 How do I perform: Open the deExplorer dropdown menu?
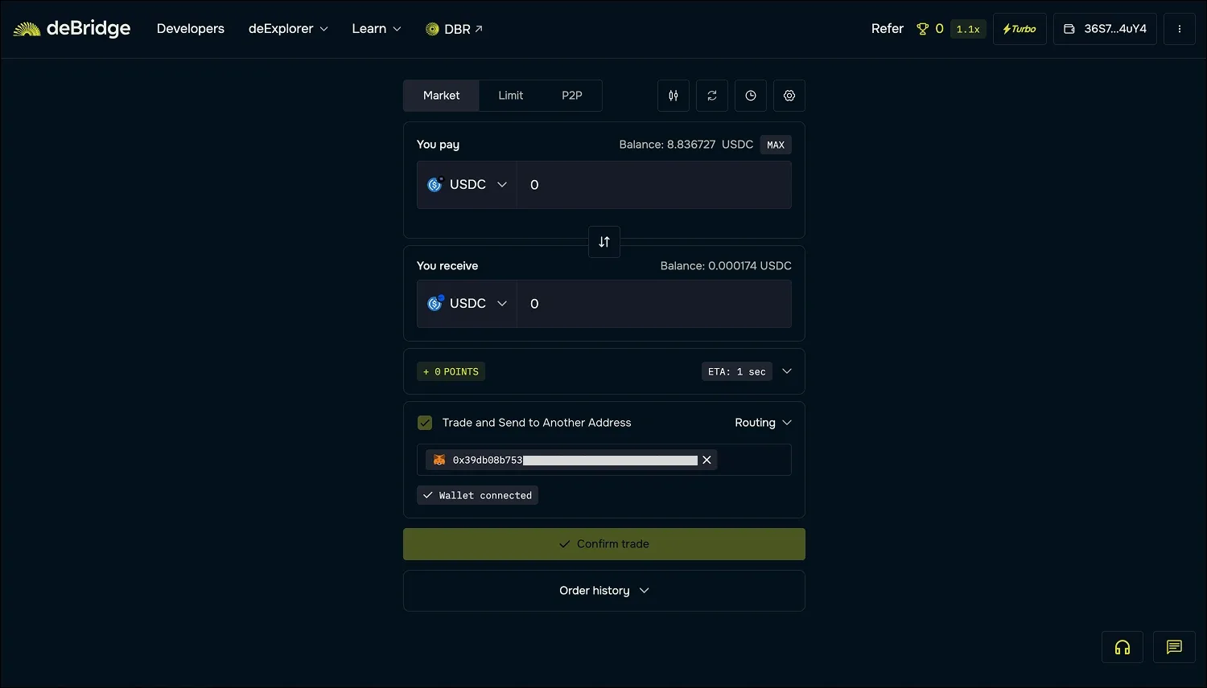coord(288,29)
